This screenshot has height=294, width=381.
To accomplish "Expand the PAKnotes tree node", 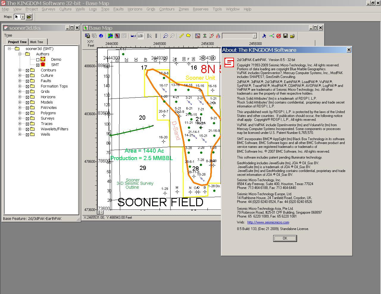I will (20, 107).
